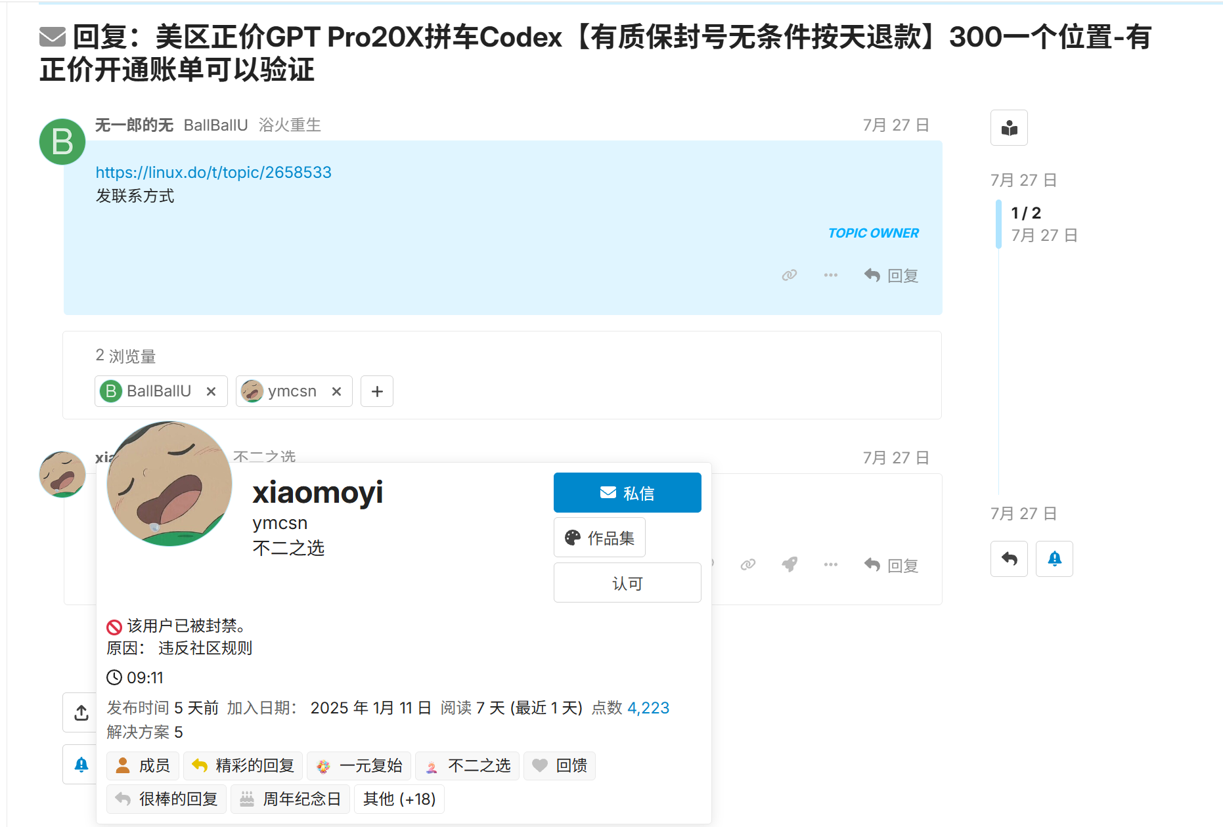Image resolution: width=1223 pixels, height=827 pixels.
Task: Click the 认可 button on the user card
Action: point(627,583)
